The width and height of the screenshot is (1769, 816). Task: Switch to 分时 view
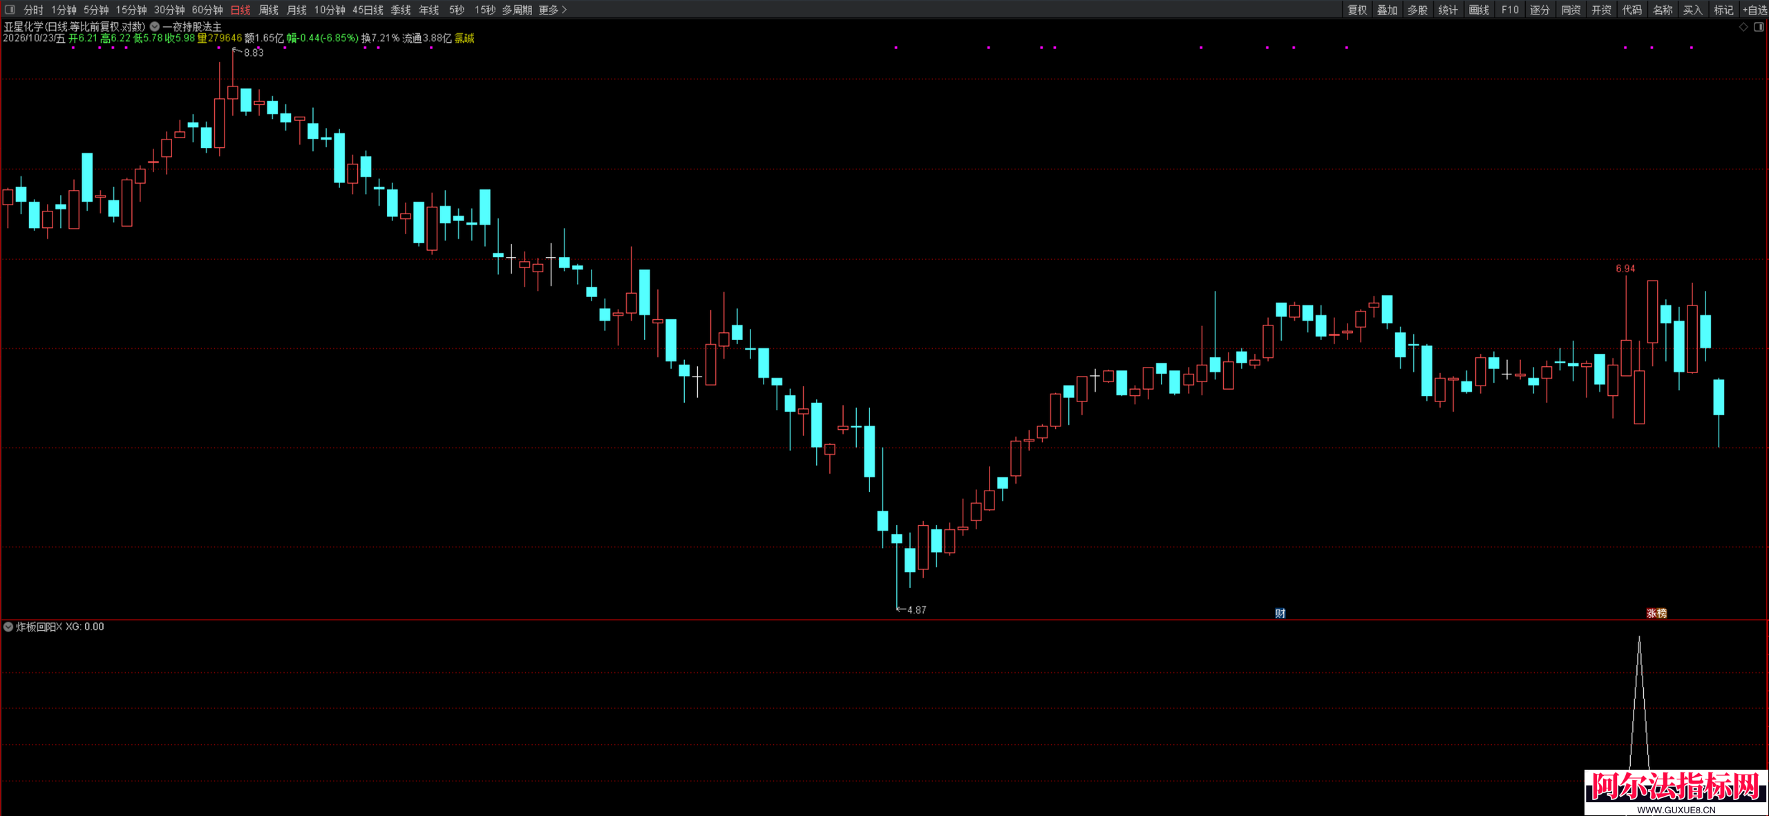[x=33, y=10]
